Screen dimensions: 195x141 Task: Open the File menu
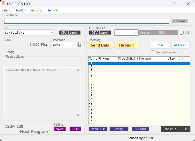pos(7,10)
